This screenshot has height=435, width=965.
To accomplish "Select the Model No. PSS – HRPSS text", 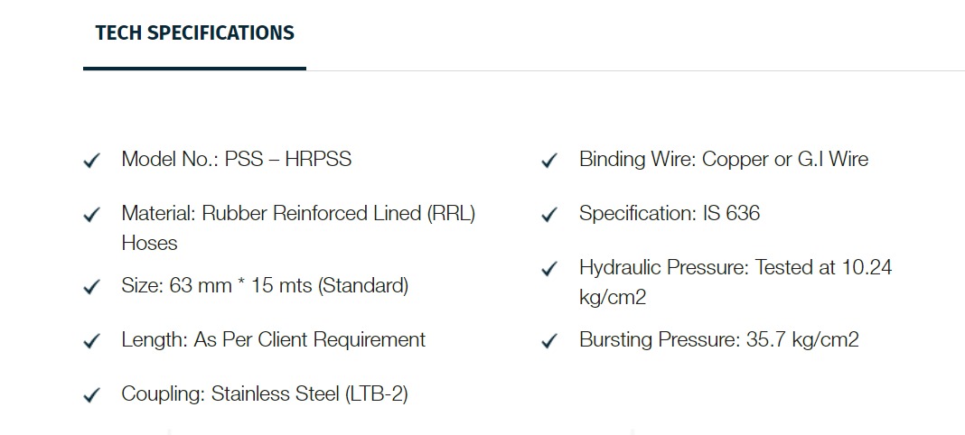I will pos(237,159).
